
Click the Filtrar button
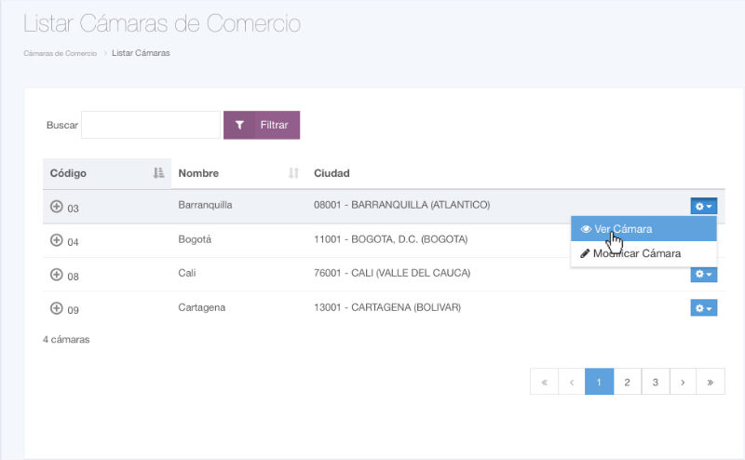point(262,125)
